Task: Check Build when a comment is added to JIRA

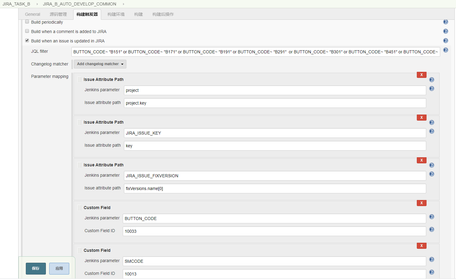Action: pyautogui.click(x=27, y=31)
